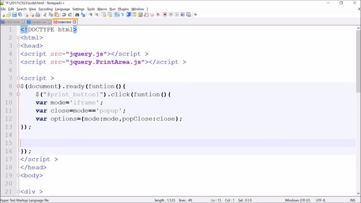Open the Run menu

click(x=112, y=9)
